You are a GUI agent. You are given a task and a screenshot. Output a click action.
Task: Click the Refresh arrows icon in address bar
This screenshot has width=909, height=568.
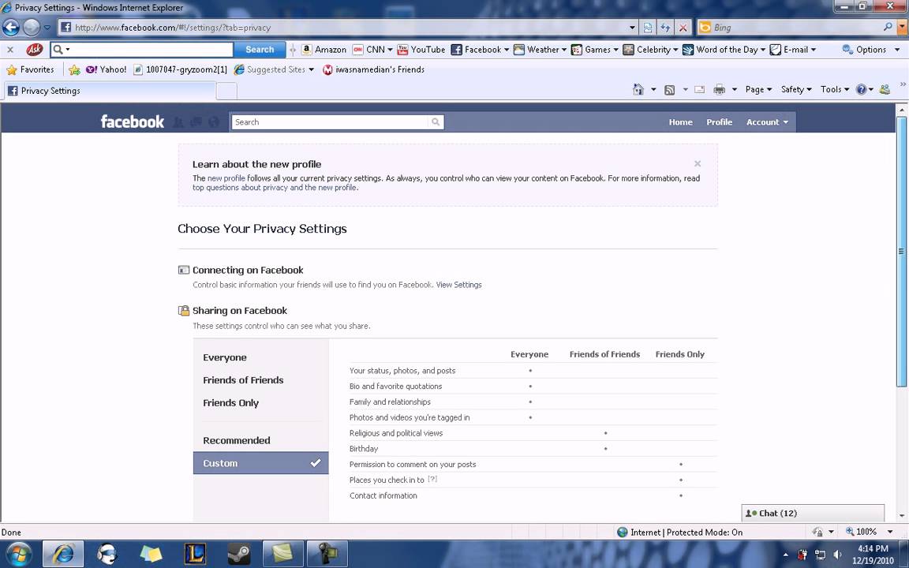pos(665,28)
